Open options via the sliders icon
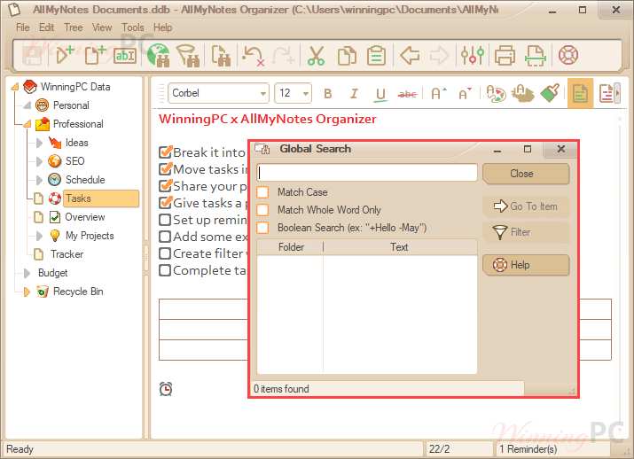The height and width of the screenshot is (459, 634). 473,55
